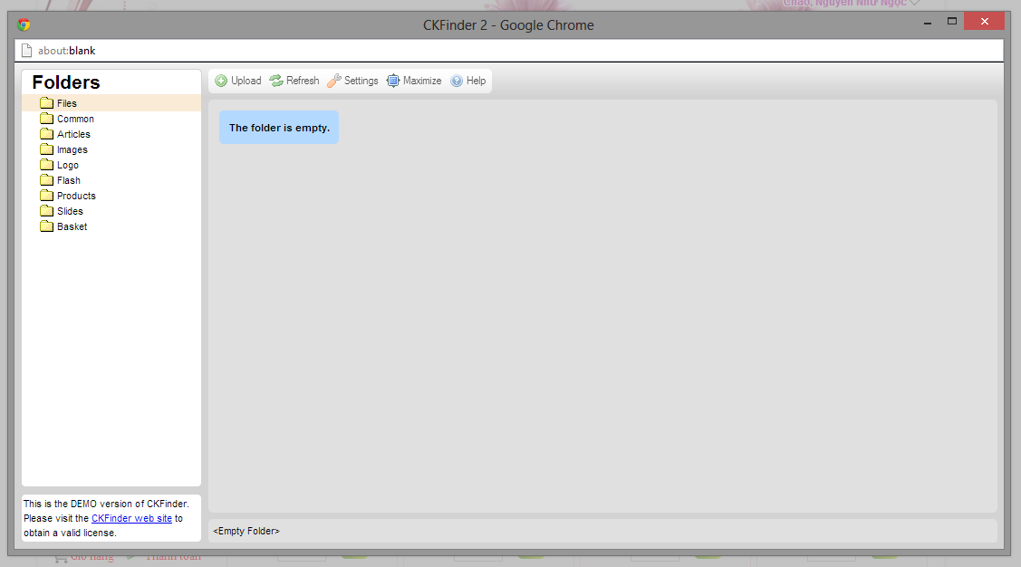The image size is (1021, 567).
Task: Open the Logo folder name
Action: pos(68,166)
